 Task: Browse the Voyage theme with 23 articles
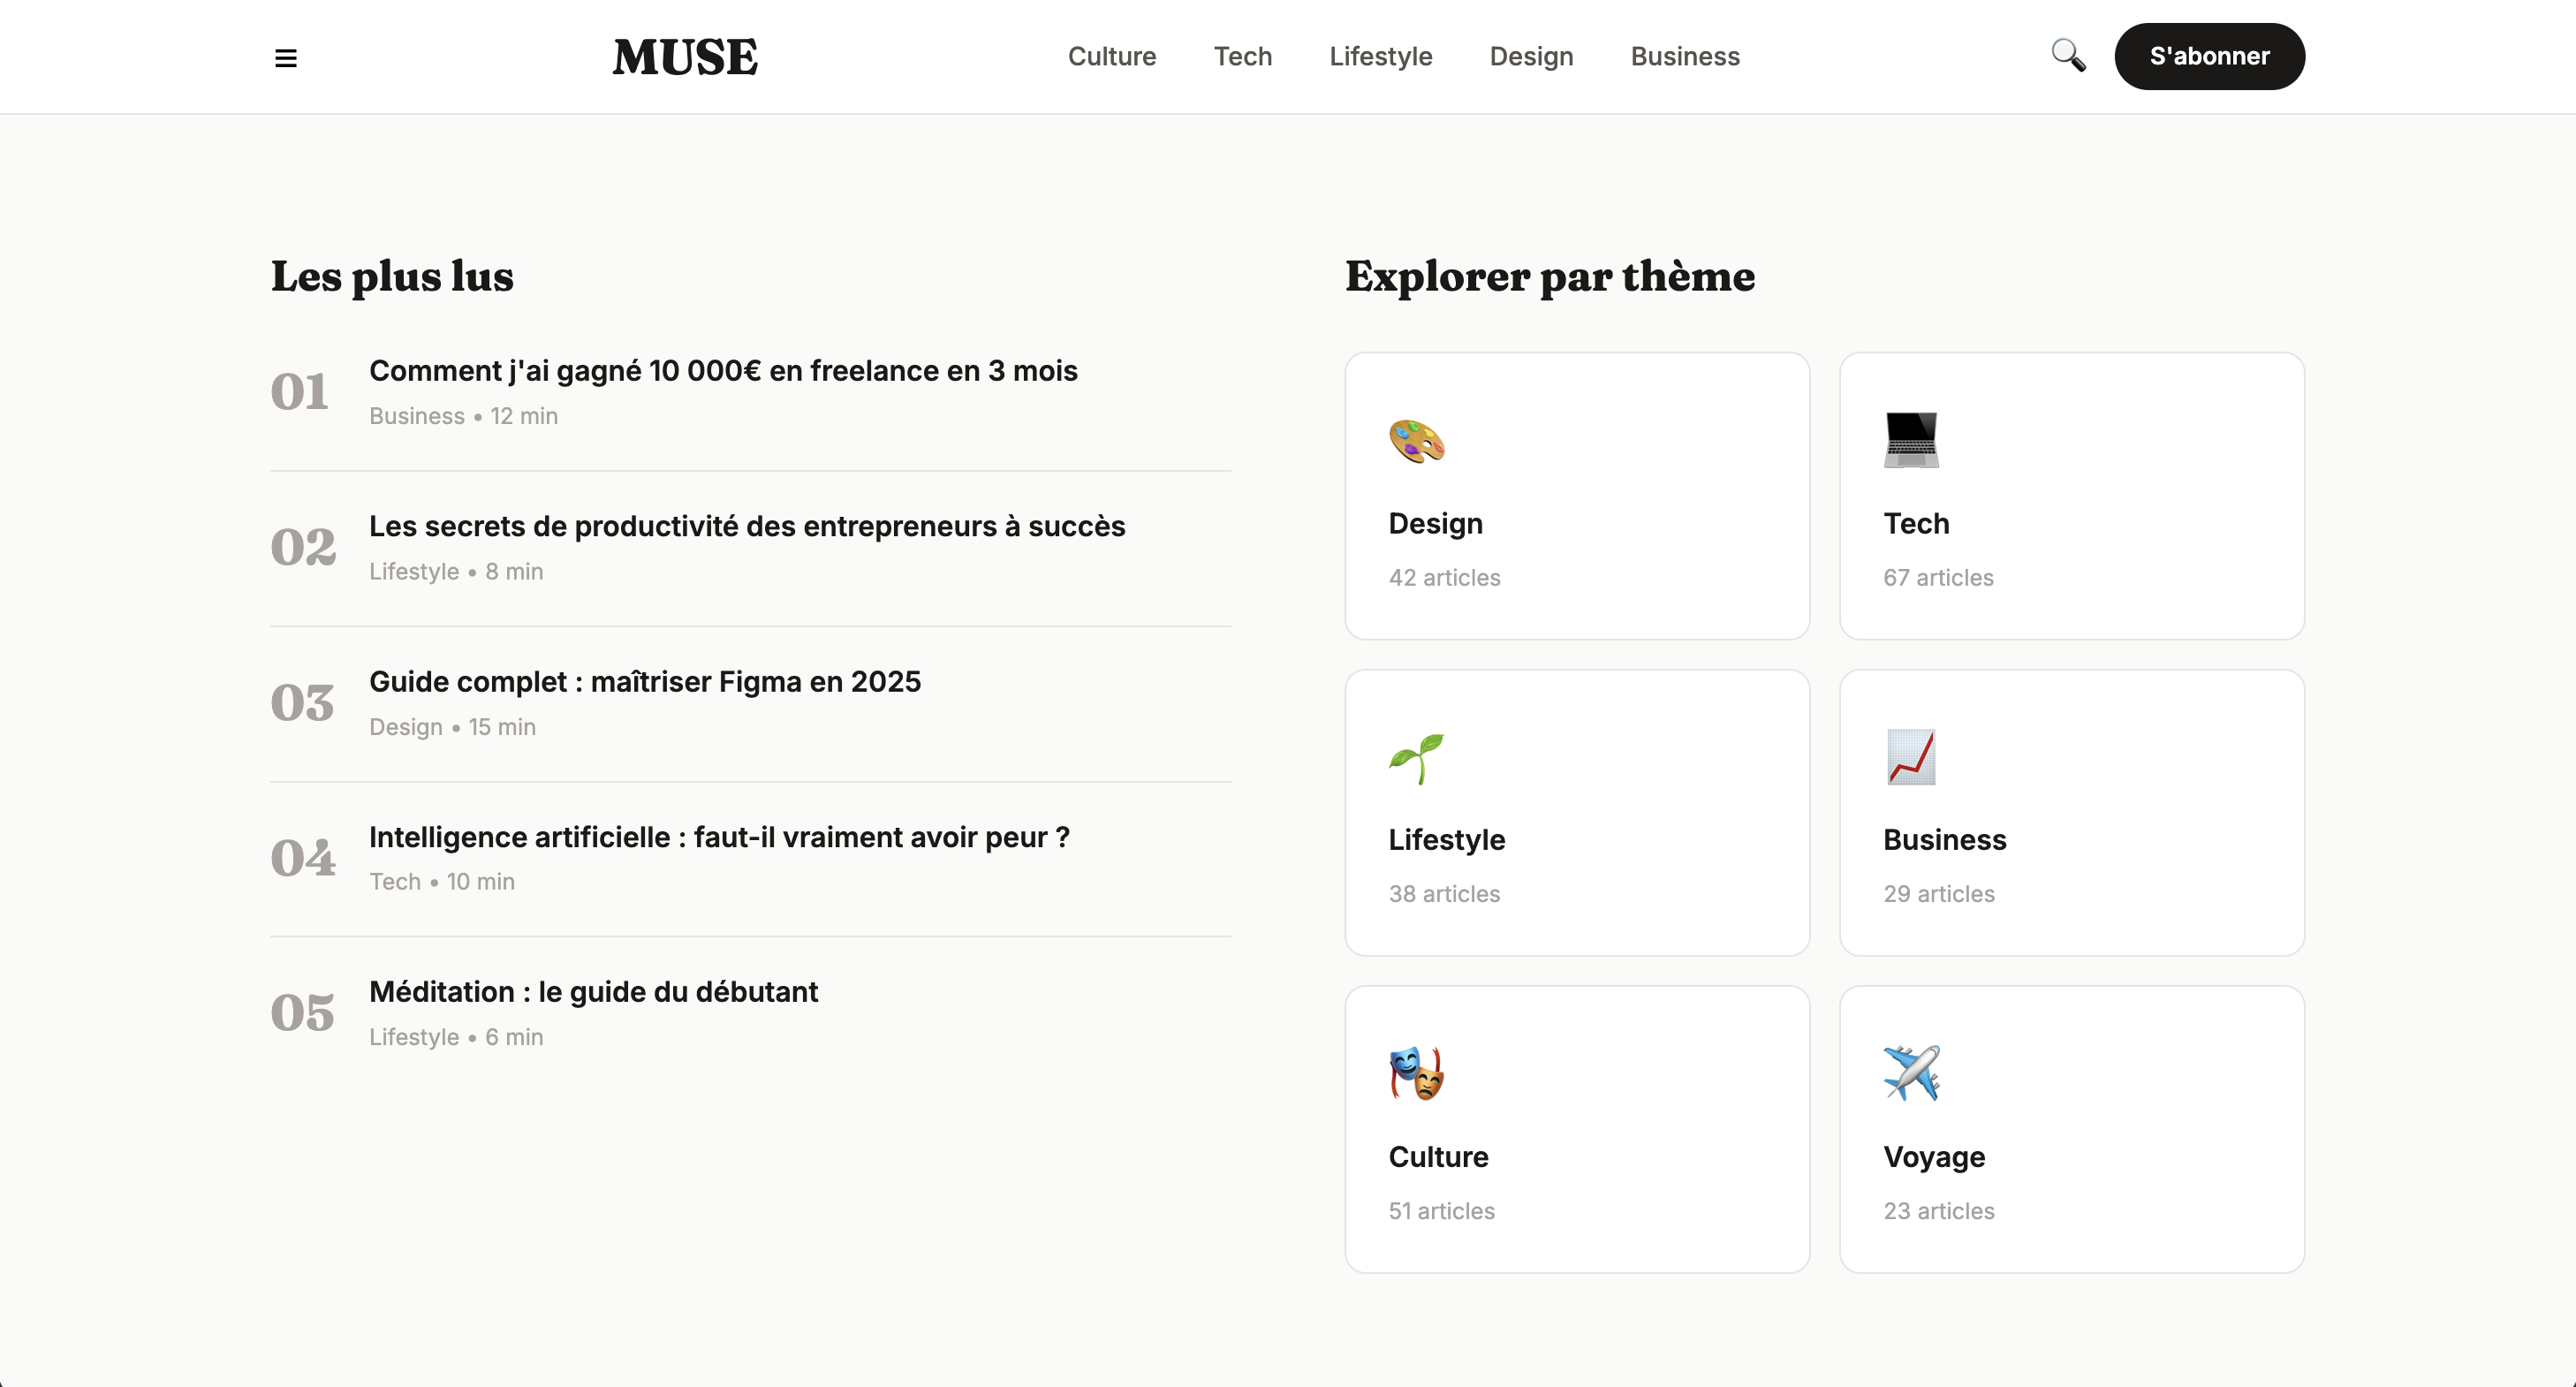tap(2070, 1130)
